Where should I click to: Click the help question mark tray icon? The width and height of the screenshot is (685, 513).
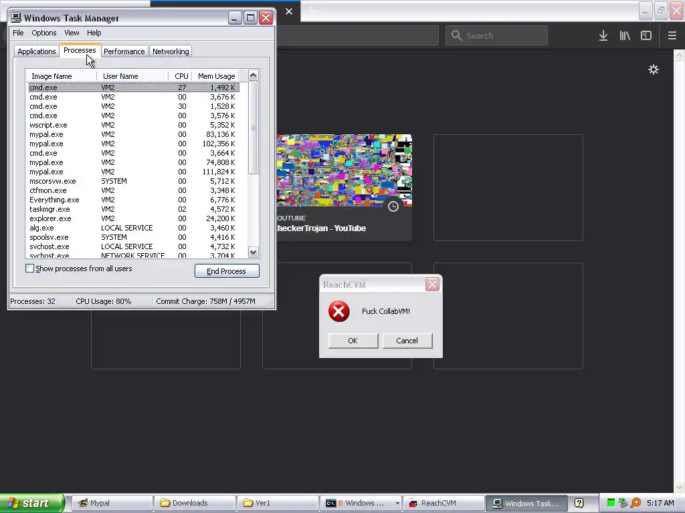point(579,504)
